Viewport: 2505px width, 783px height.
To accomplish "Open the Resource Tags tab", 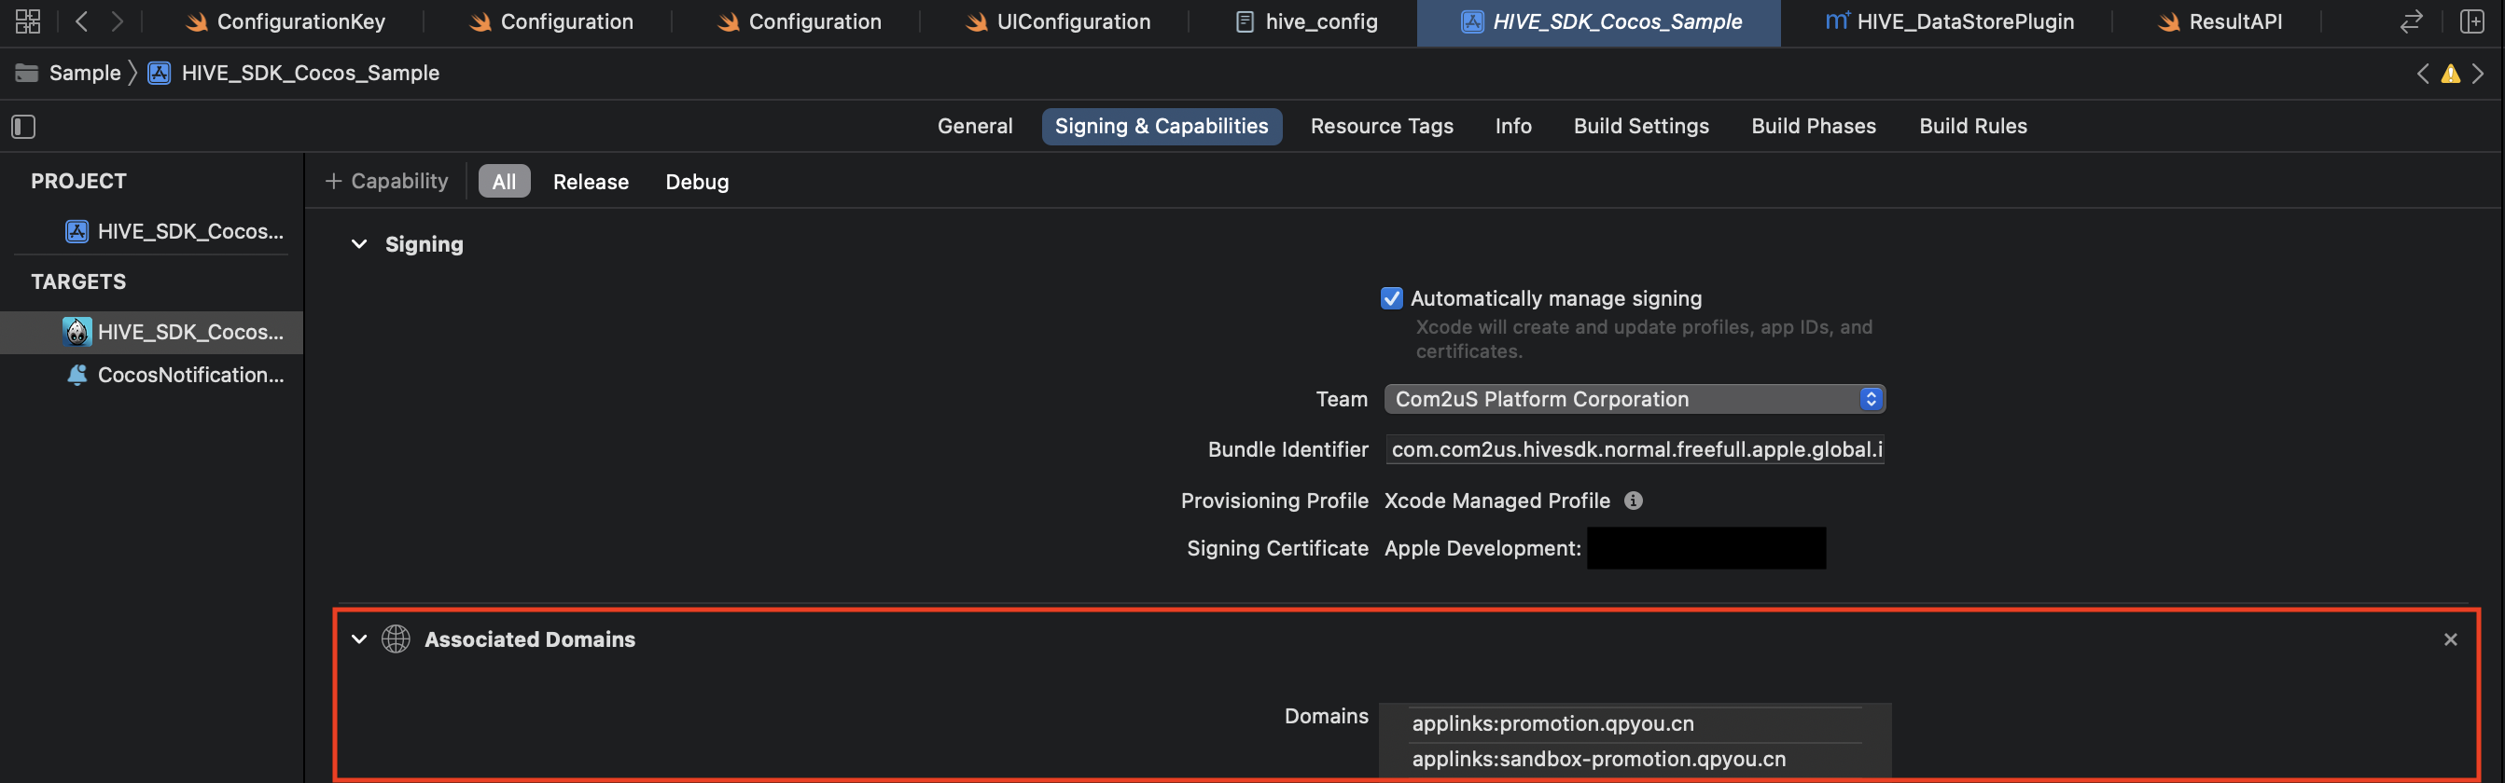I will pos(1381,126).
